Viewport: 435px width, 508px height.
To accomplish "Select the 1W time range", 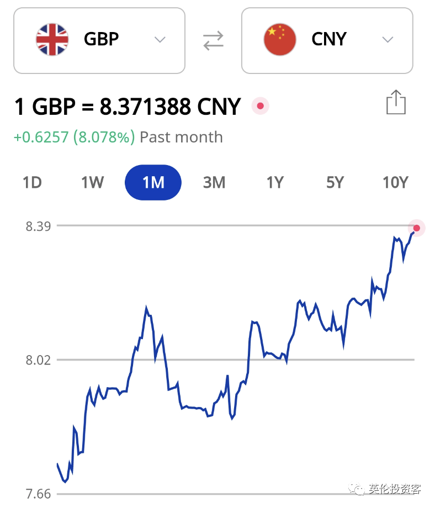I will (x=92, y=182).
